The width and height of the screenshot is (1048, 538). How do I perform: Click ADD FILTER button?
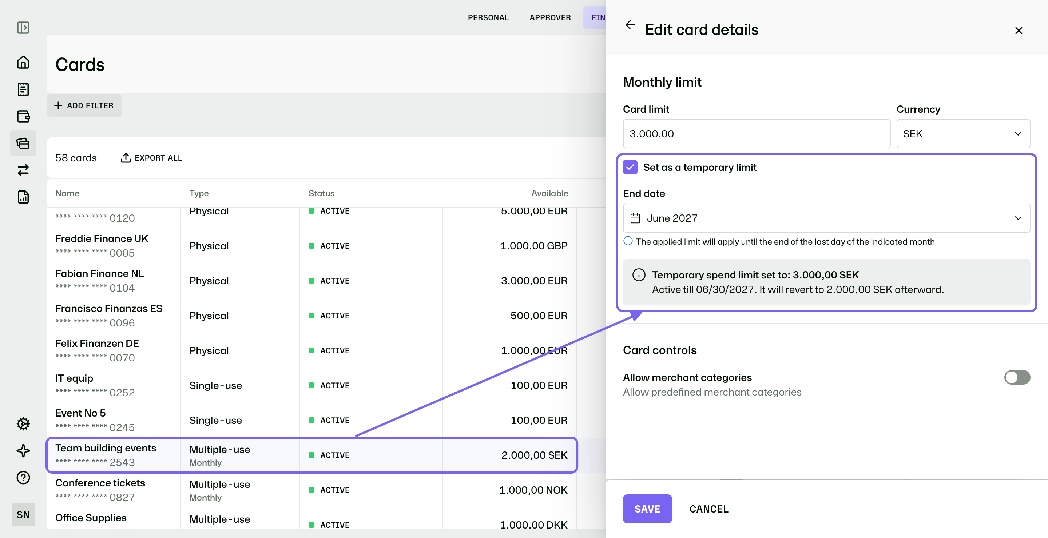pos(84,105)
